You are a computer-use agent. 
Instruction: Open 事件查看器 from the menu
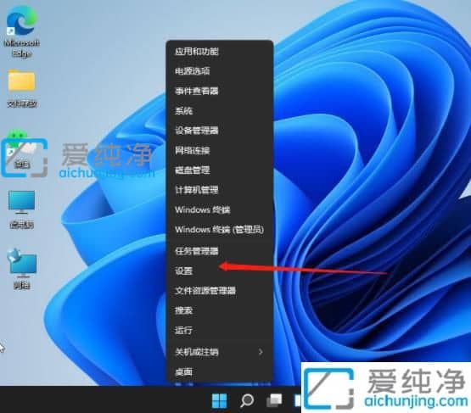(x=220, y=91)
